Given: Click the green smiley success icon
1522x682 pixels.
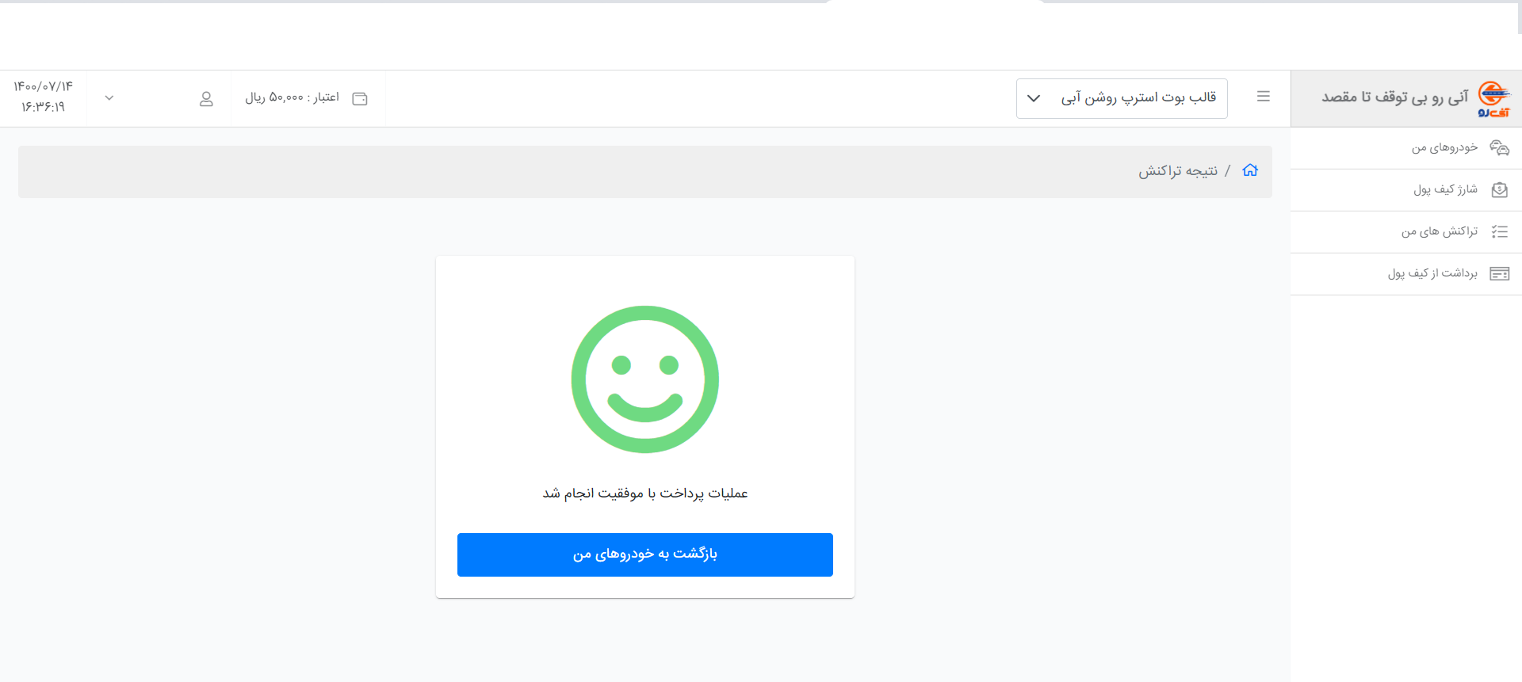Looking at the screenshot, I should pyautogui.click(x=645, y=379).
